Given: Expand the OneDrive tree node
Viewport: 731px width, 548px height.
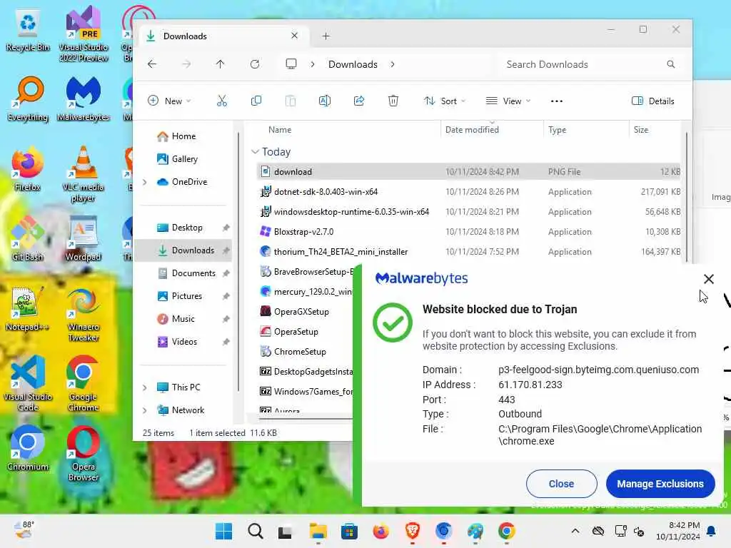Looking at the screenshot, I should click(x=145, y=182).
